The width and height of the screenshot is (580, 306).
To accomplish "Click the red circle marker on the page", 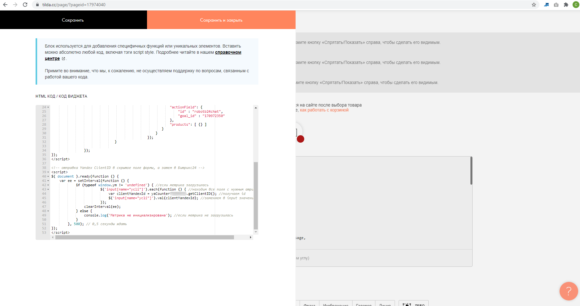I will pos(301,139).
